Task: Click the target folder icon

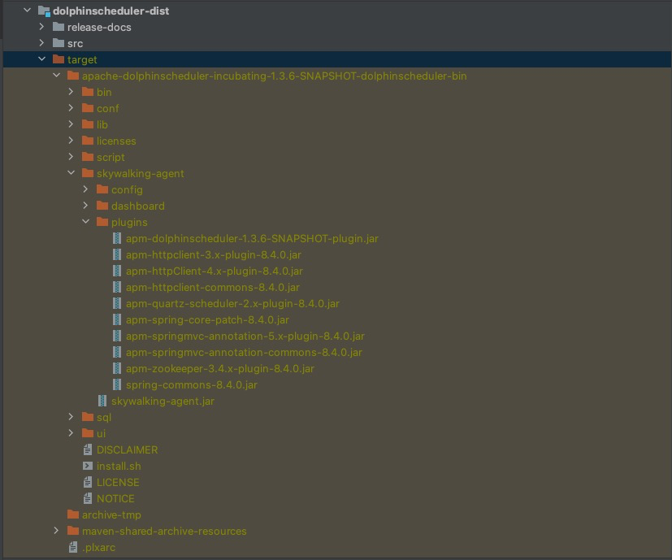Action: pyautogui.click(x=59, y=59)
